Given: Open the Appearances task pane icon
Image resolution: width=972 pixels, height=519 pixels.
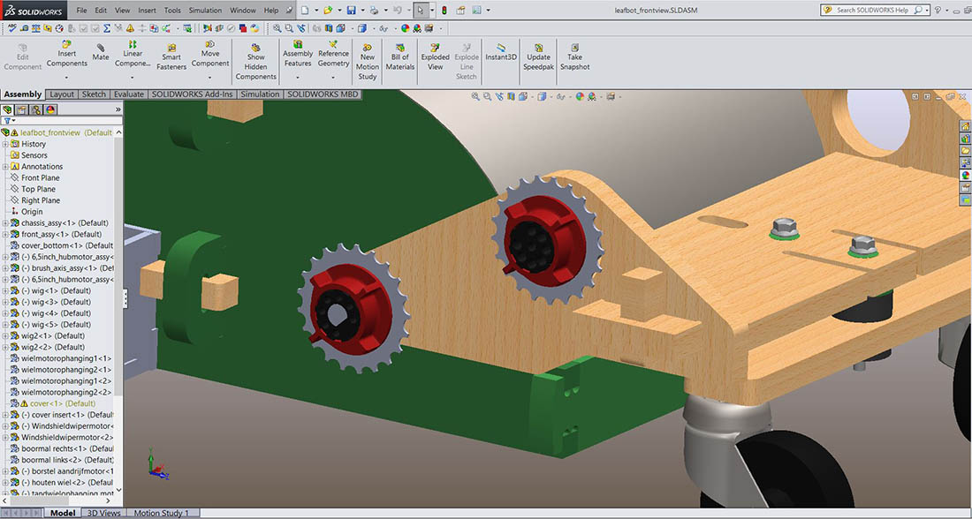Looking at the screenshot, I should point(965,176).
